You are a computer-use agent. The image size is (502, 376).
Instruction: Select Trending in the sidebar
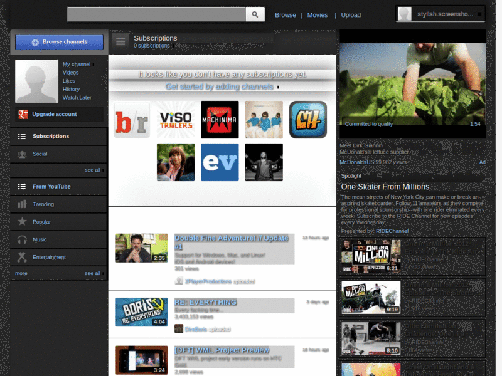click(x=58, y=204)
